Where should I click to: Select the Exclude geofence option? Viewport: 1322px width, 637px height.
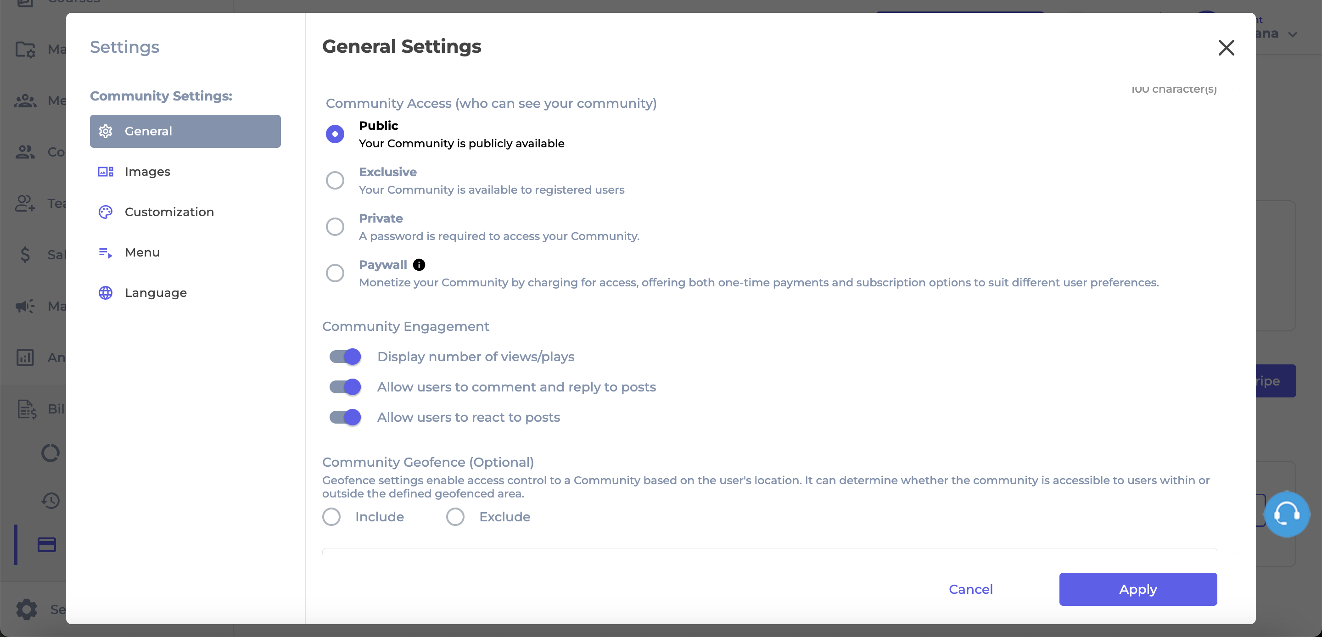pyautogui.click(x=455, y=516)
